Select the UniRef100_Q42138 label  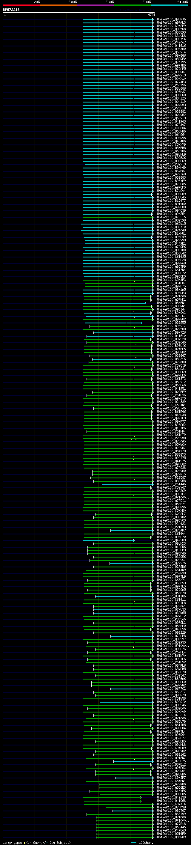pyautogui.click(x=171, y=797)
